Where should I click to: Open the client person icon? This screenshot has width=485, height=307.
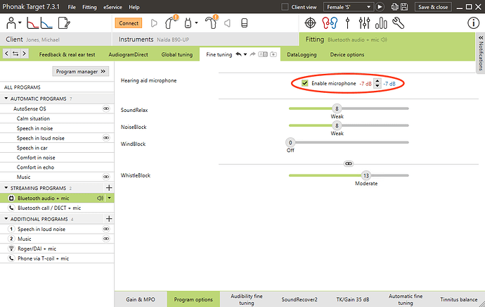pos(11,23)
